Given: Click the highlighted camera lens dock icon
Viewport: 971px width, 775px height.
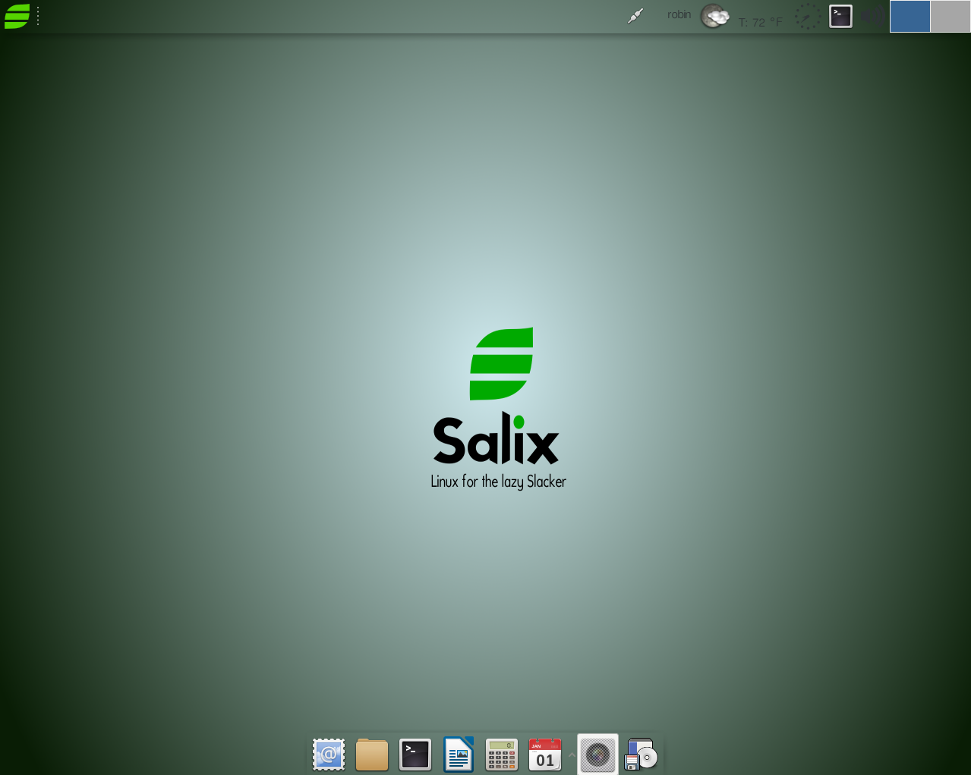Looking at the screenshot, I should click(597, 755).
